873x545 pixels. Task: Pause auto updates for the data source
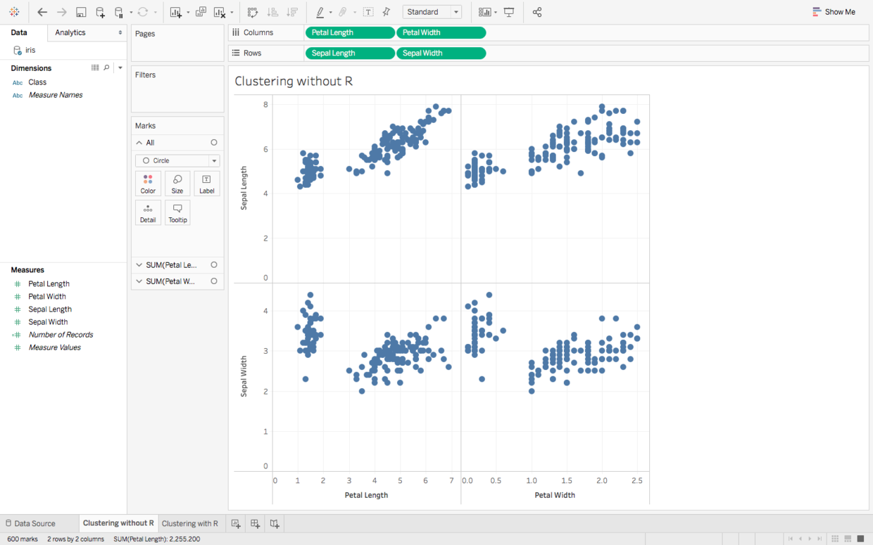pyautogui.click(x=118, y=12)
